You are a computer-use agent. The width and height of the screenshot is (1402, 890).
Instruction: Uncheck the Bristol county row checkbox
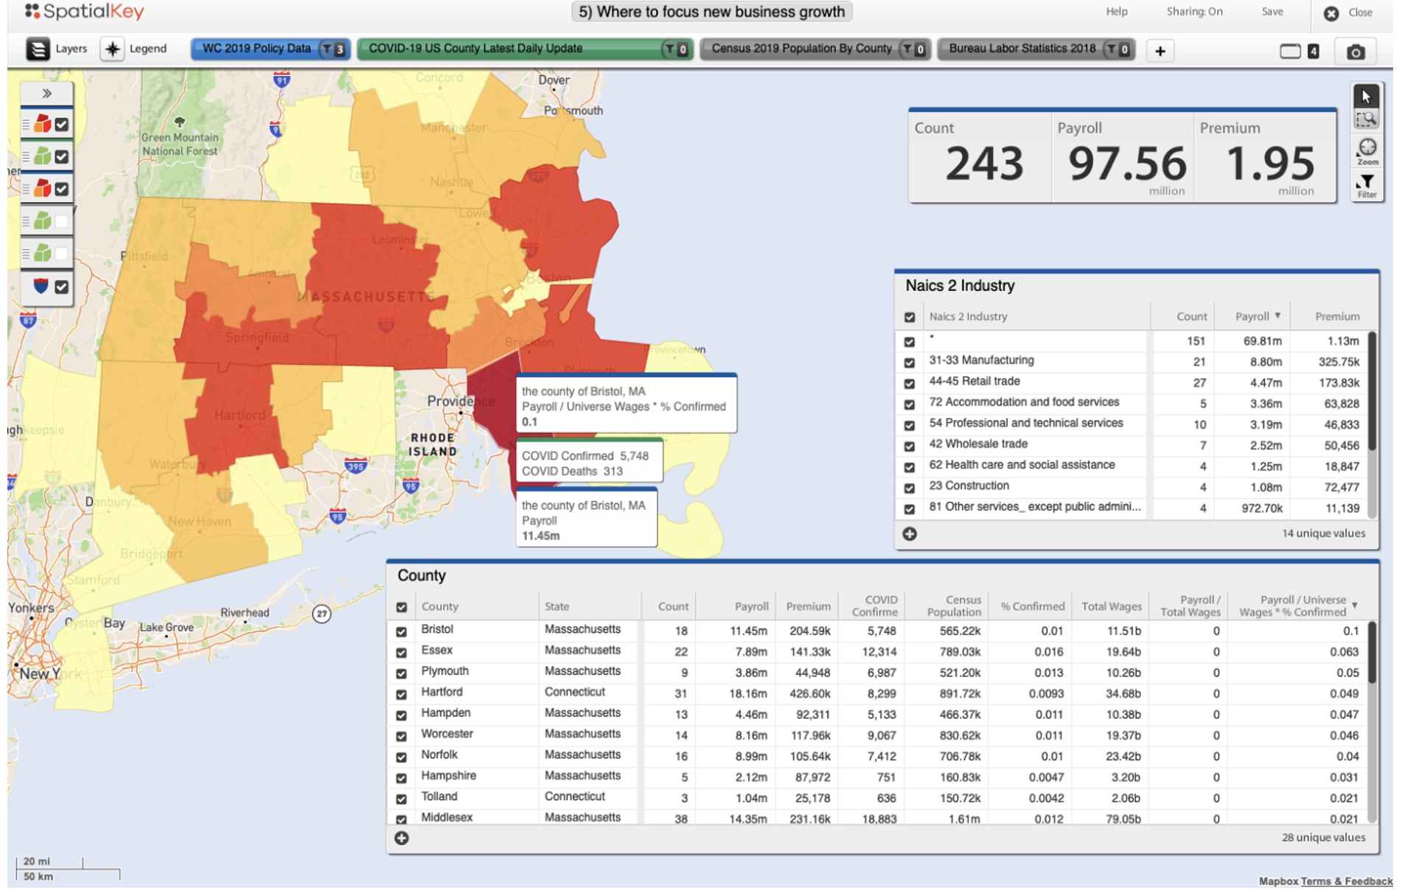[402, 631]
